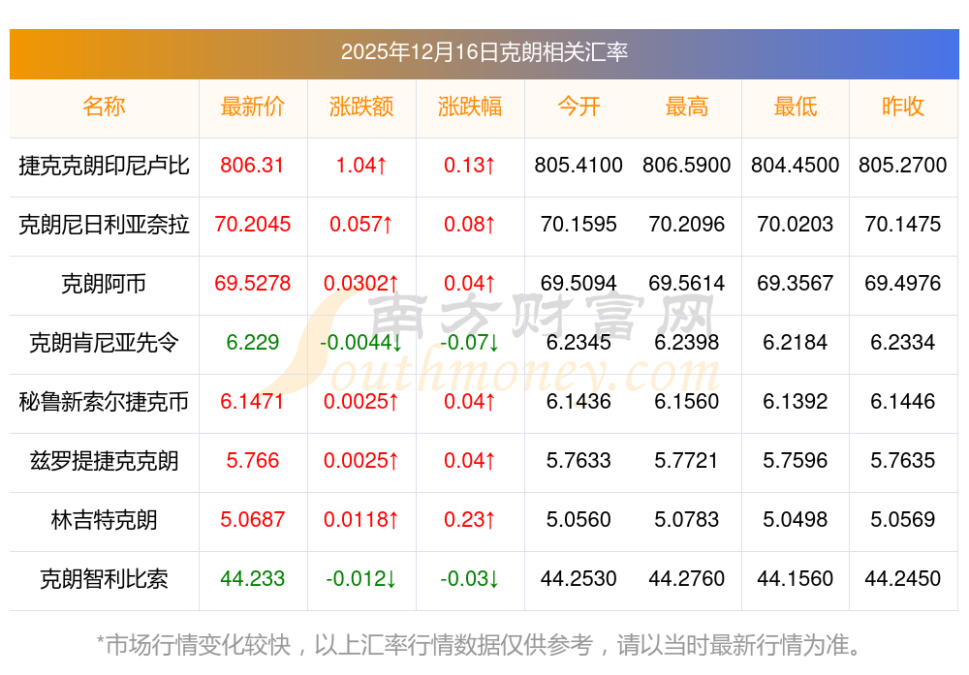Click previous close 5.7635
The height and width of the screenshot is (675, 969).
[x=903, y=461]
